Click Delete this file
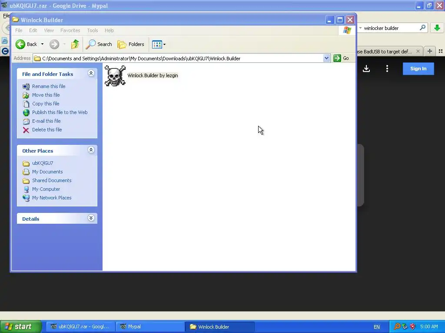The width and height of the screenshot is (445, 333). (47, 130)
